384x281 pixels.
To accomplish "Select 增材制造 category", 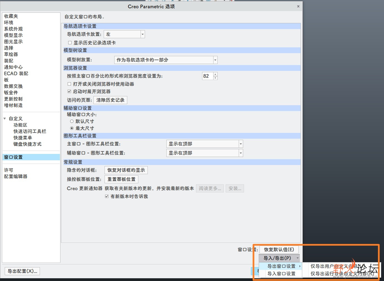I will pyautogui.click(x=13, y=105).
